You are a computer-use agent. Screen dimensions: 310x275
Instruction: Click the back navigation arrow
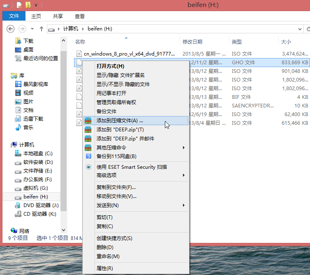[10, 29]
